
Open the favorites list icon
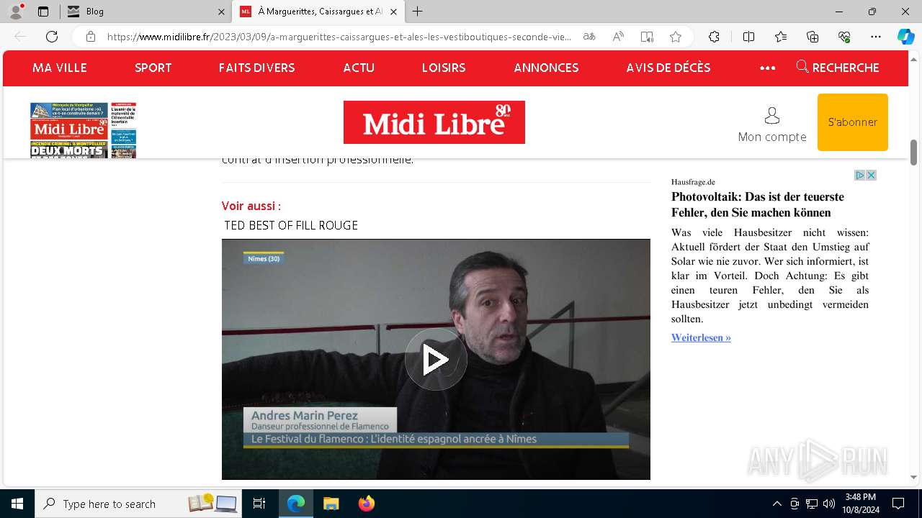click(x=781, y=37)
